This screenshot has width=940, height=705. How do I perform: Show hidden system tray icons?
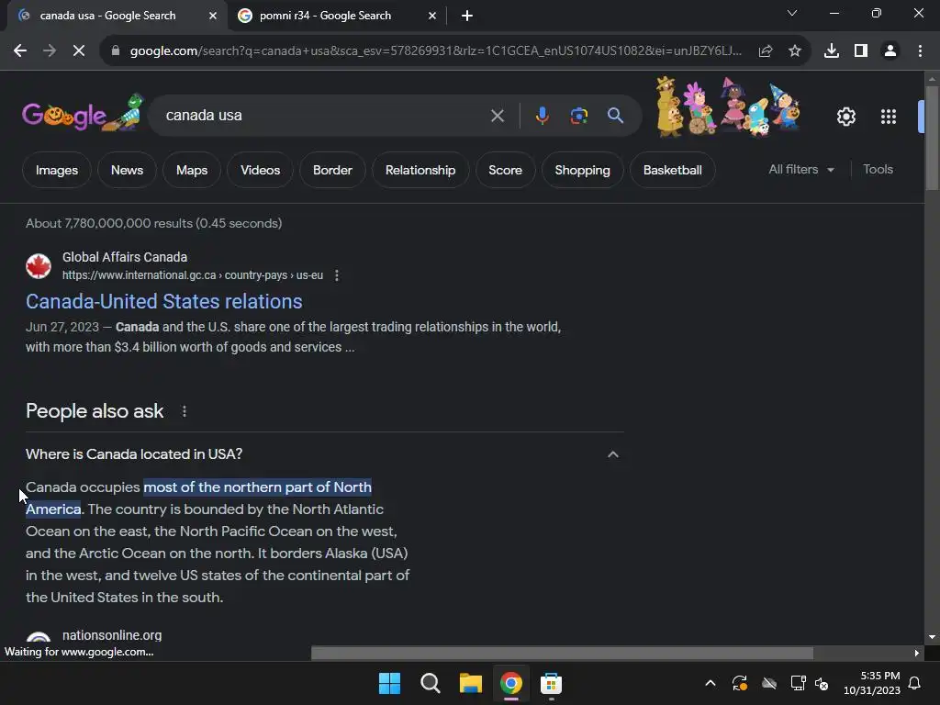pyautogui.click(x=710, y=683)
